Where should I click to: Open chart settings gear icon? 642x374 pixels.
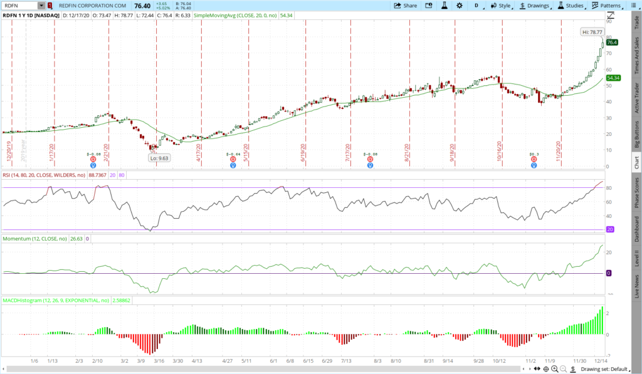click(460, 6)
